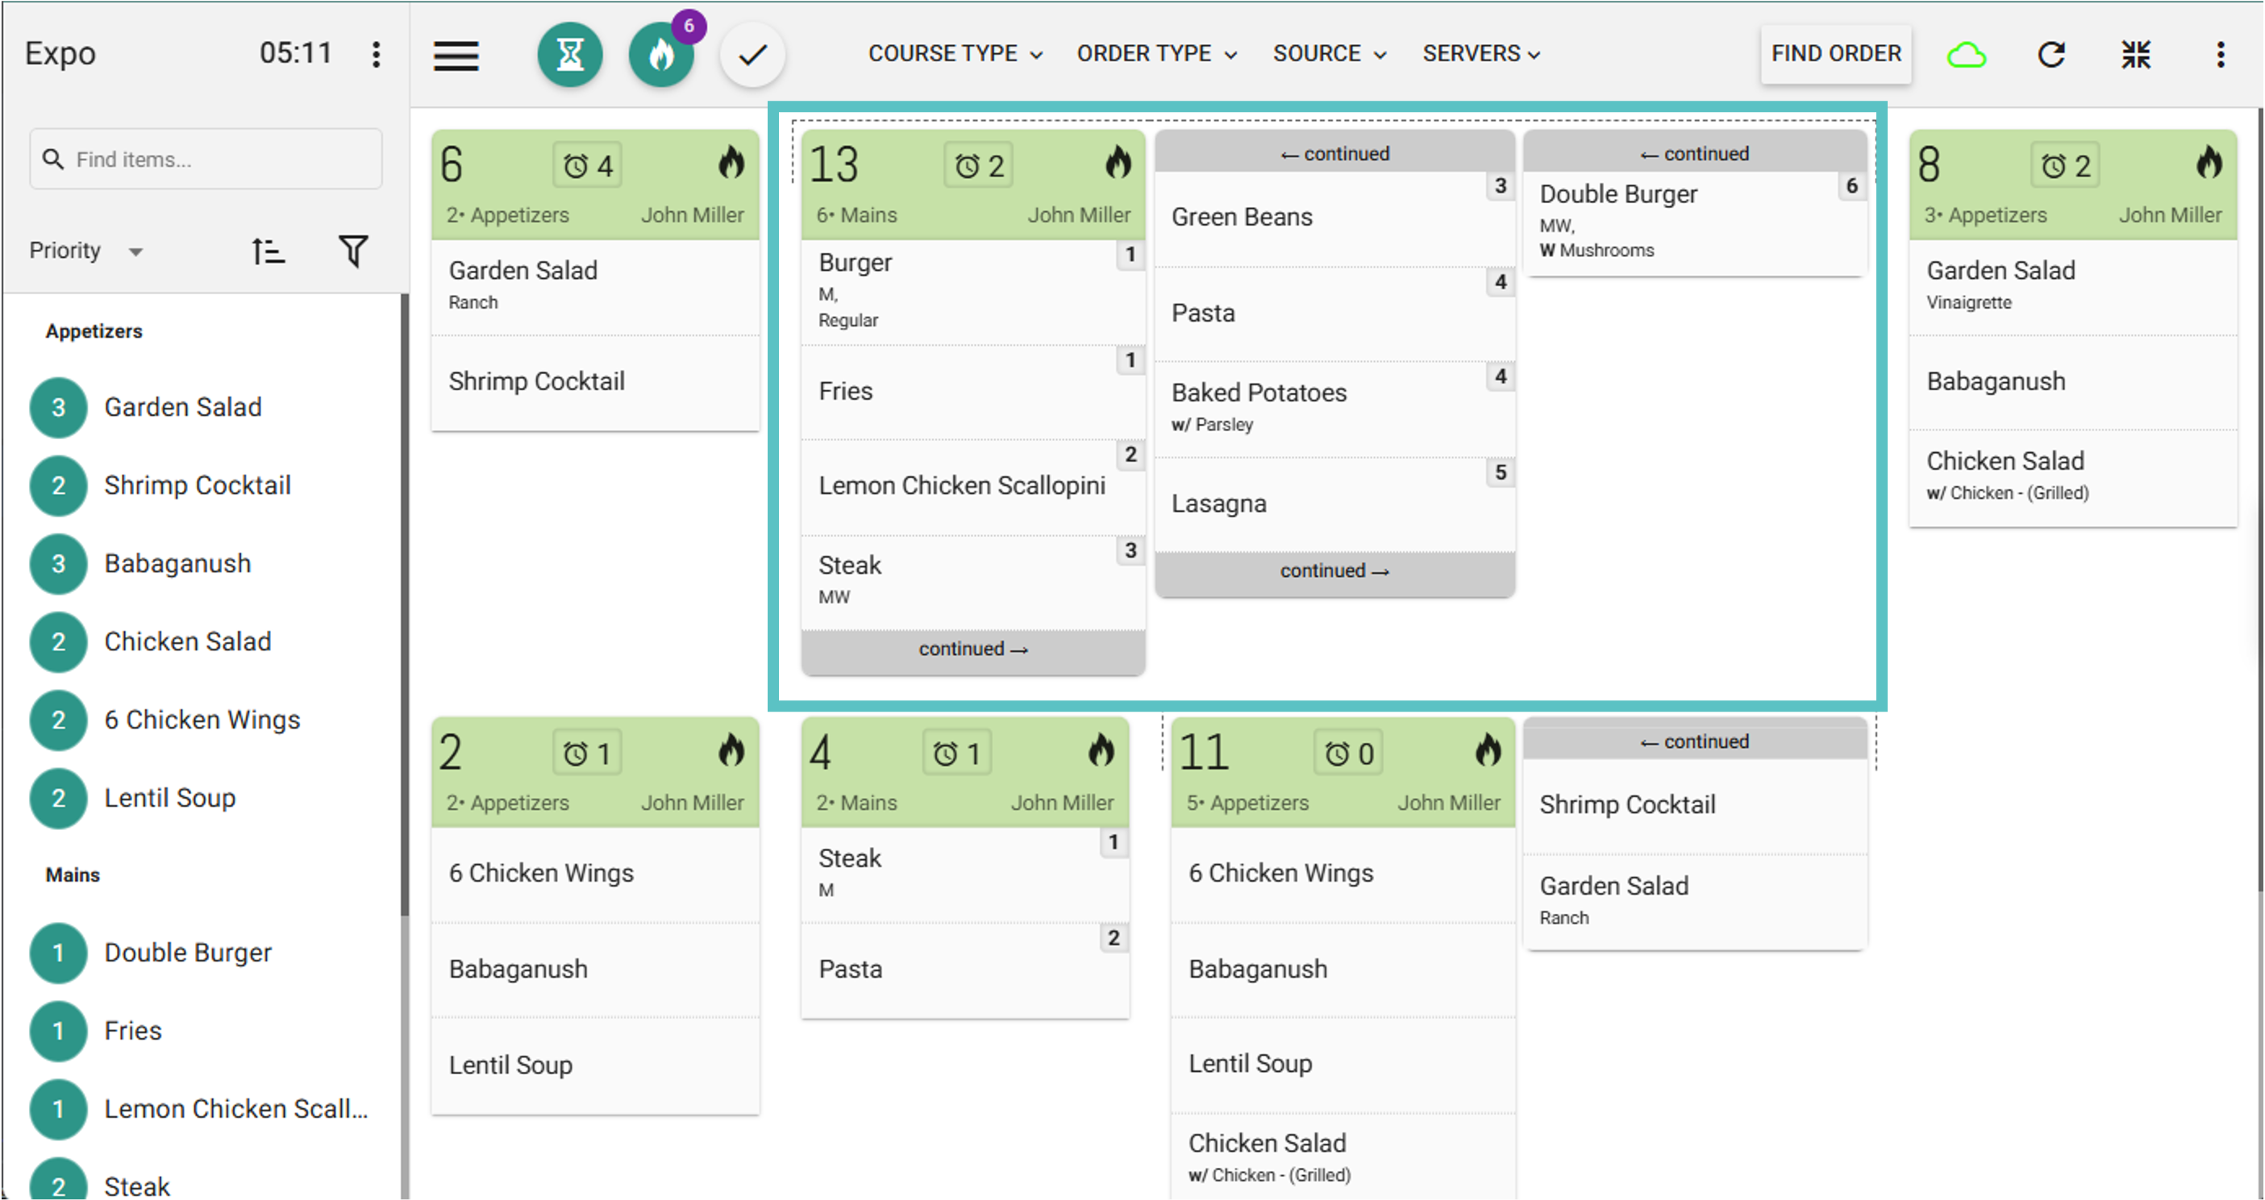The width and height of the screenshot is (2265, 1200).
Task: Open the Source filter menu
Action: point(1329,54)
